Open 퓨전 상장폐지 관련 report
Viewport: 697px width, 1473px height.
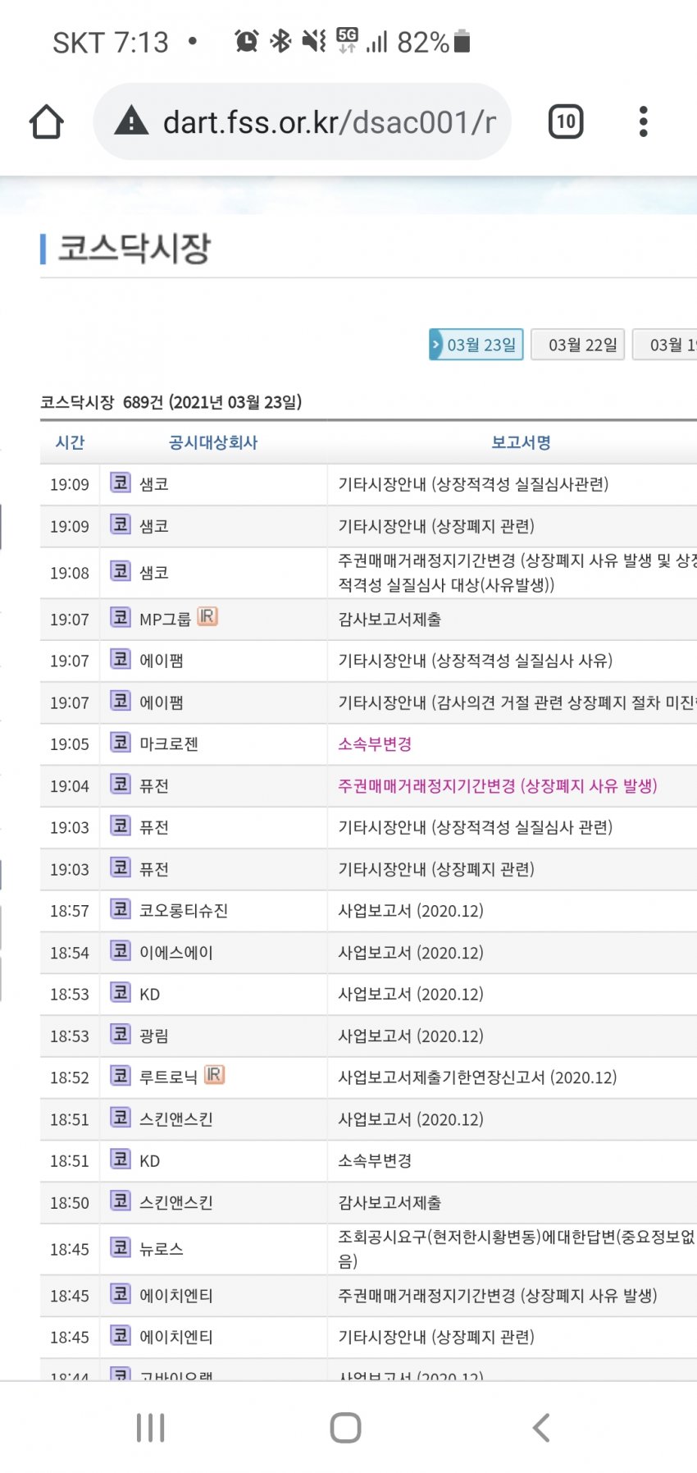pos(436,869)
